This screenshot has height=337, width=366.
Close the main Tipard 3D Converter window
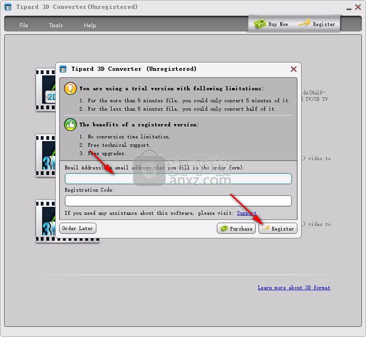point(358,7)
